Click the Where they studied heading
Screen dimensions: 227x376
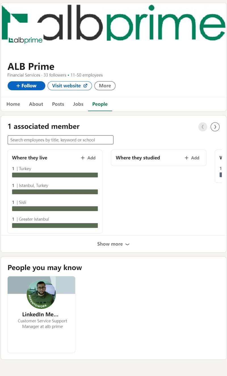pyautogui.click(x=138, y=158)
